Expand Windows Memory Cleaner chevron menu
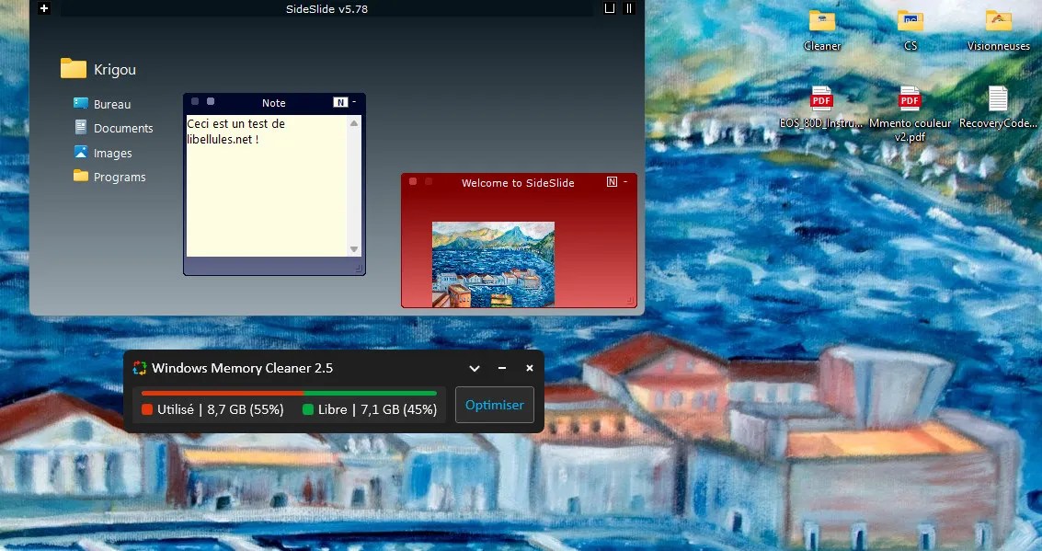 475,368
